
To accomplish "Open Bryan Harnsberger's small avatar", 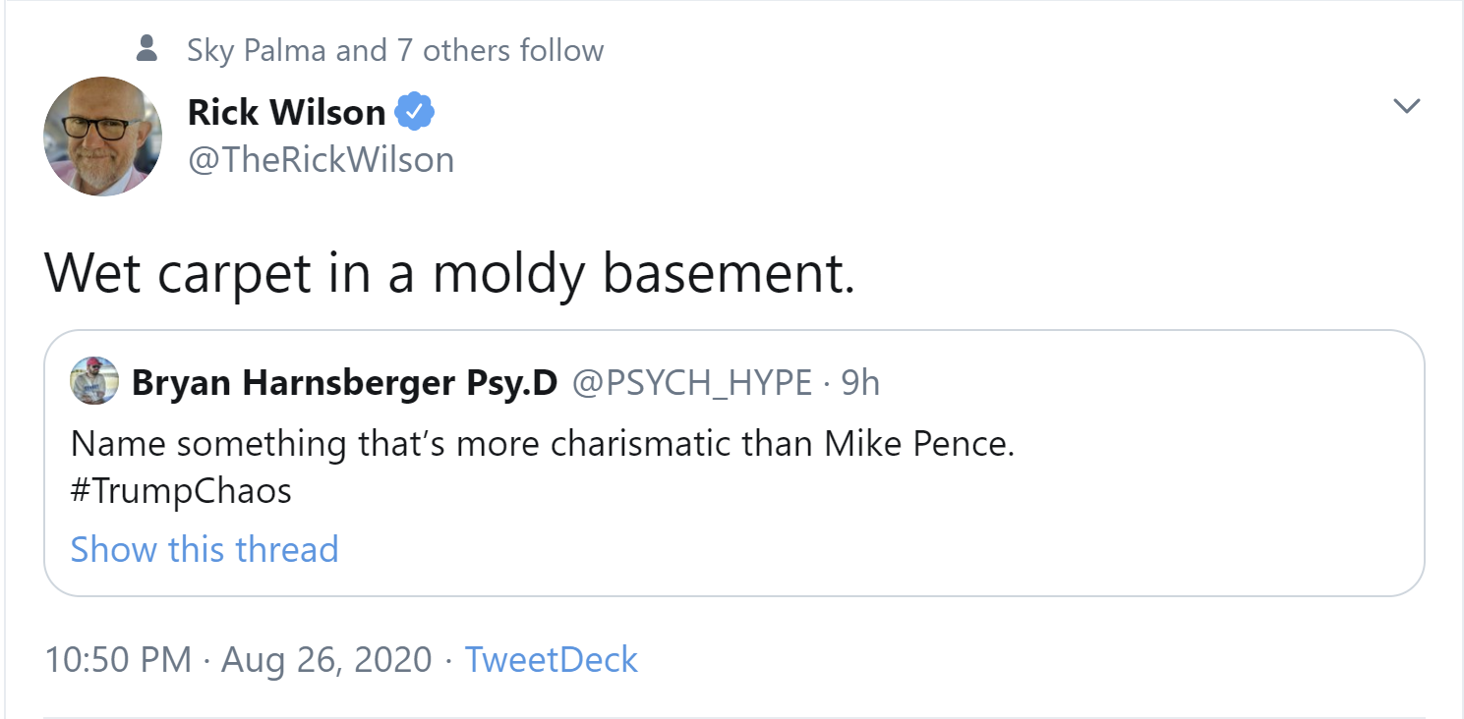I will 94,381.
